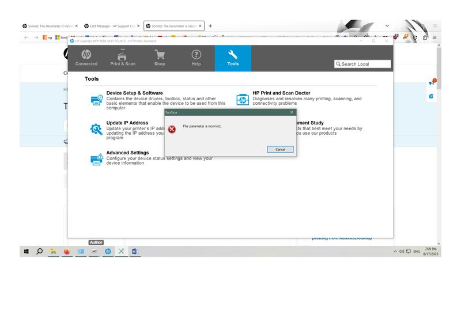Click the Update IP Address gear icon
This screenshot has width=461, height=326.
96,130
